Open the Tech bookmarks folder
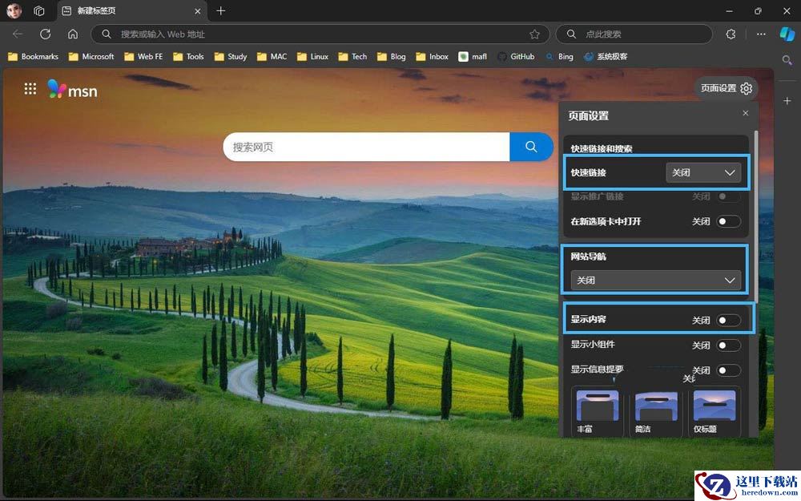This screenshot has height=501, width=801. pos(353,57)
